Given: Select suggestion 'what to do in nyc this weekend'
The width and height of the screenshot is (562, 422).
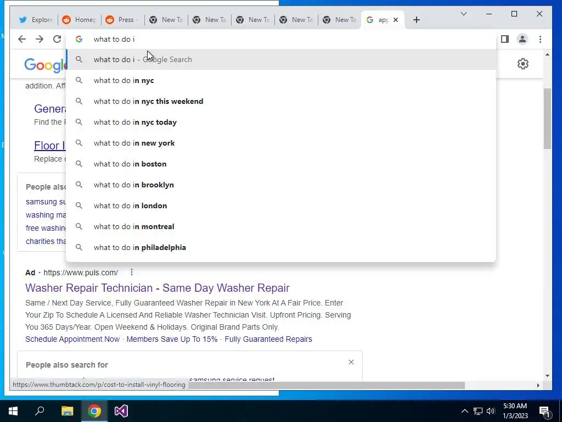Looking at the screenshot, I should point(281,101).
